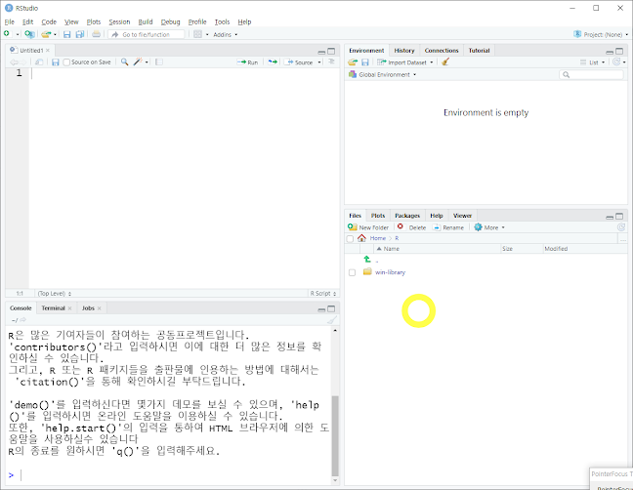Click the Save document icon in main toolbar
633x490 pixels.
tap(67, 34)
